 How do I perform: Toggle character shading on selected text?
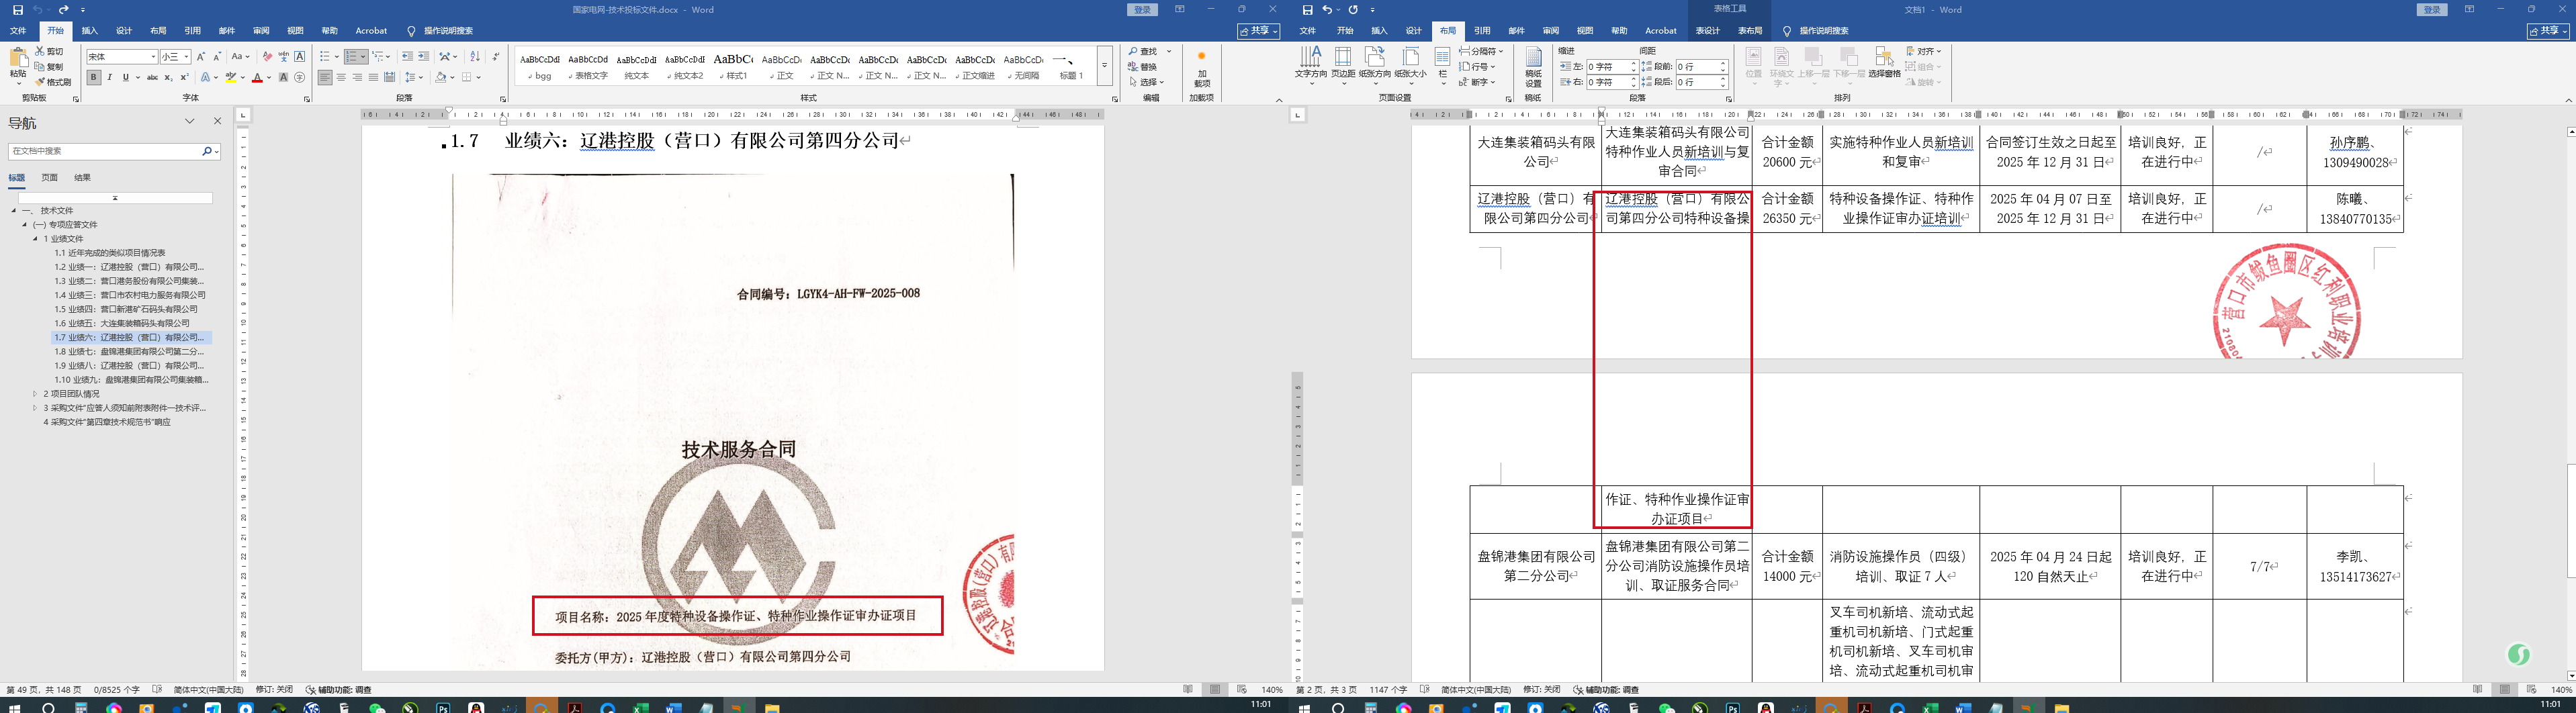coord(283,78)
